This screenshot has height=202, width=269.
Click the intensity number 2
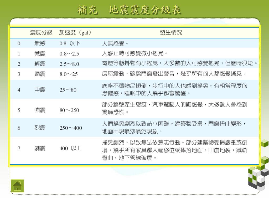pyautogui.click(x=19, y=64)
